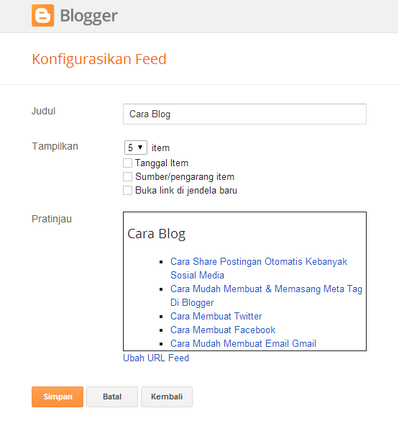Cancel using the Batal button
This screenshot has width=399, height=421.
(112, 397)
